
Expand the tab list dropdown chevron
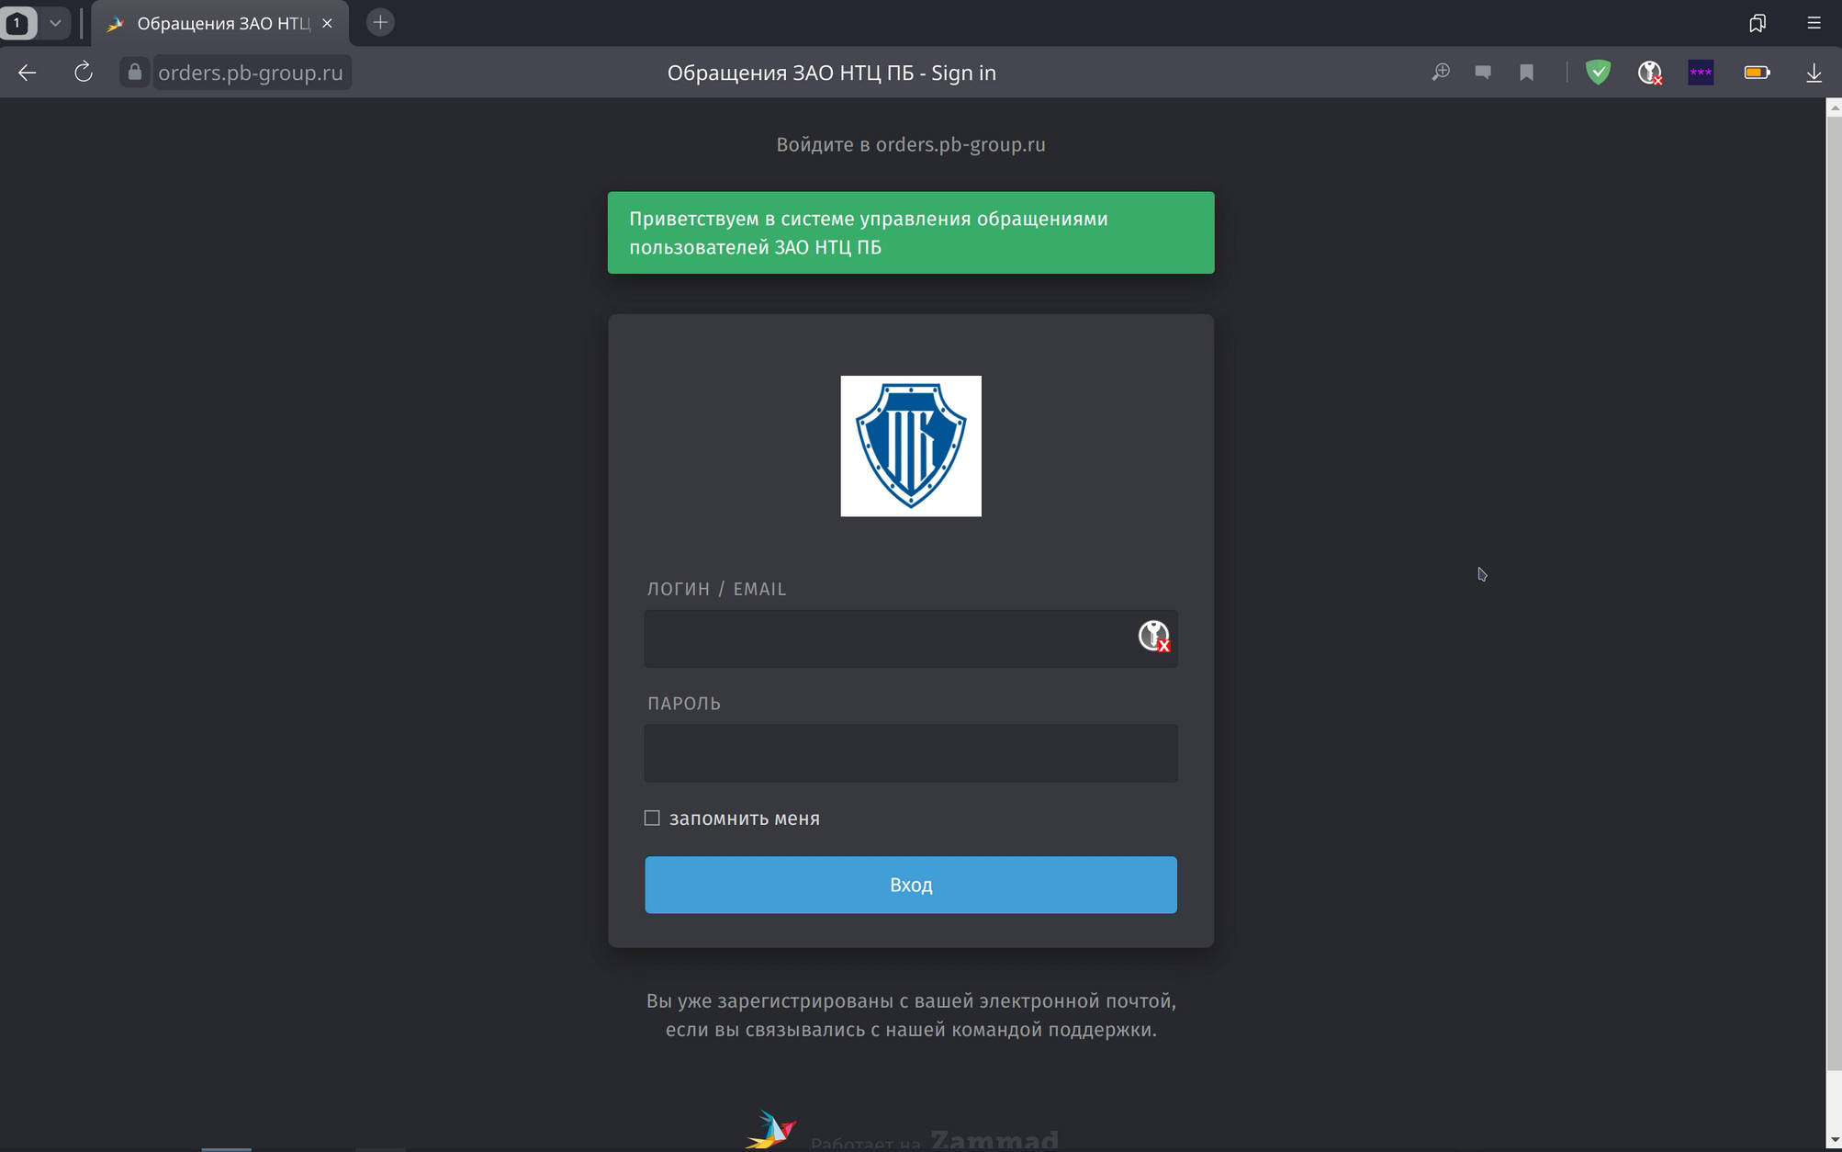pyautogui.click(x=55, y=23)
